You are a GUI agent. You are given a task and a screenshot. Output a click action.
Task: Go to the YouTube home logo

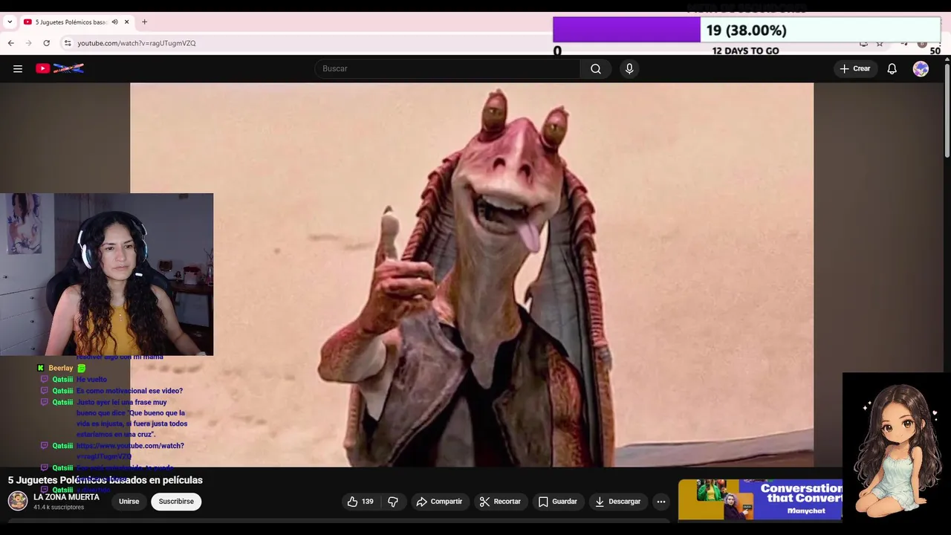point(60,68)
